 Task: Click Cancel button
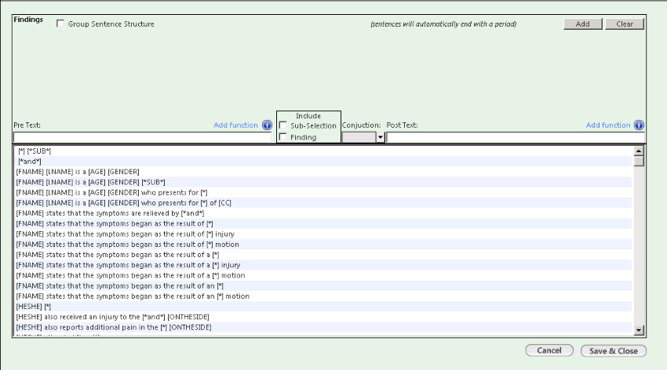549,350
